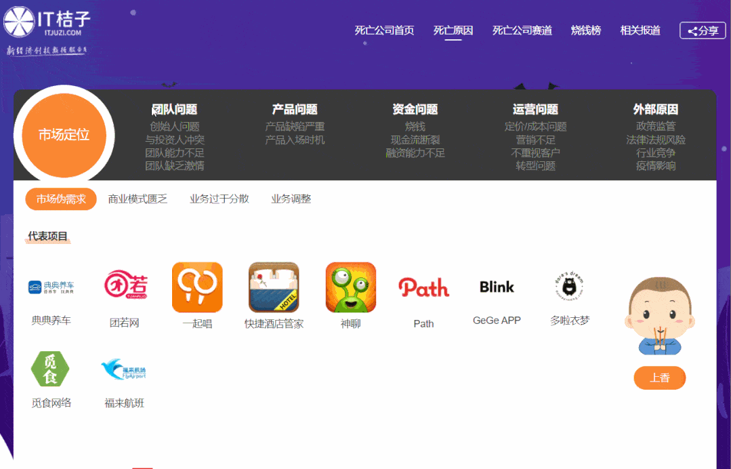Click the 分享 share button
The image size is (731, 469).
pos(703,30)
